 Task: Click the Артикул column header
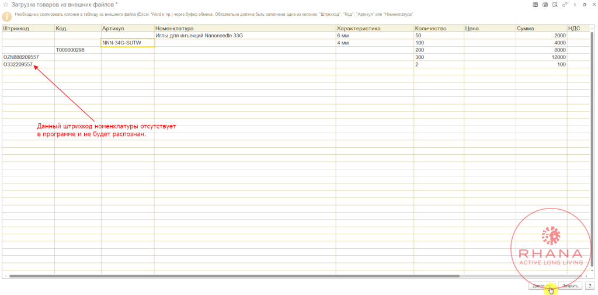click(x=128, y=28)
